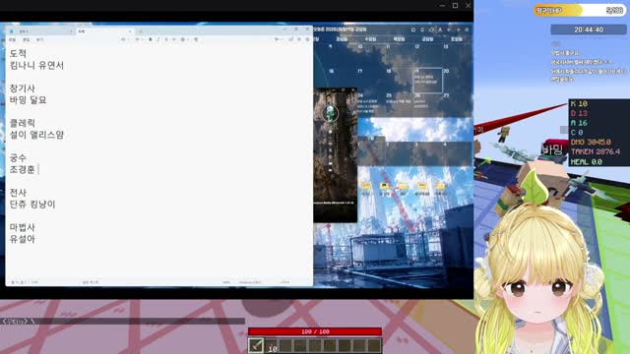Viewport: 630px width, 354px height.
Task: Click the DMG 3045.0 stat line
Action: (591, 142)
